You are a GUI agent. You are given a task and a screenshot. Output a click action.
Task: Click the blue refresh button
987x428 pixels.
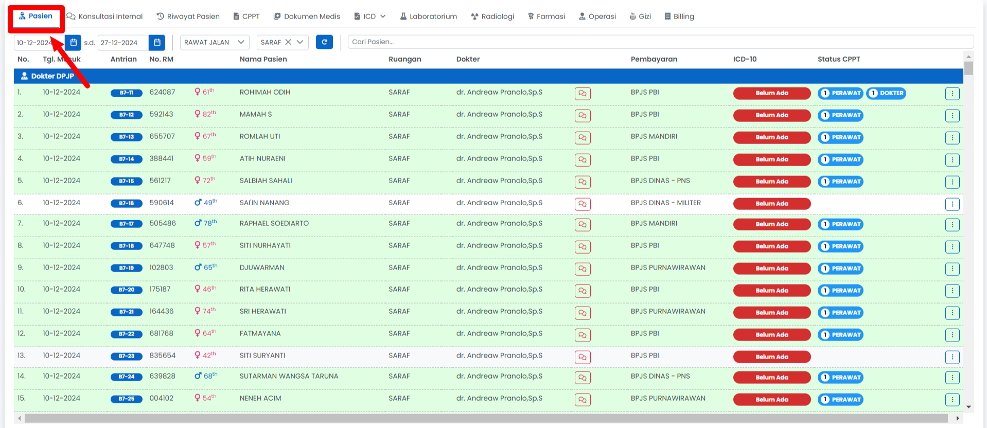[324, 42]
